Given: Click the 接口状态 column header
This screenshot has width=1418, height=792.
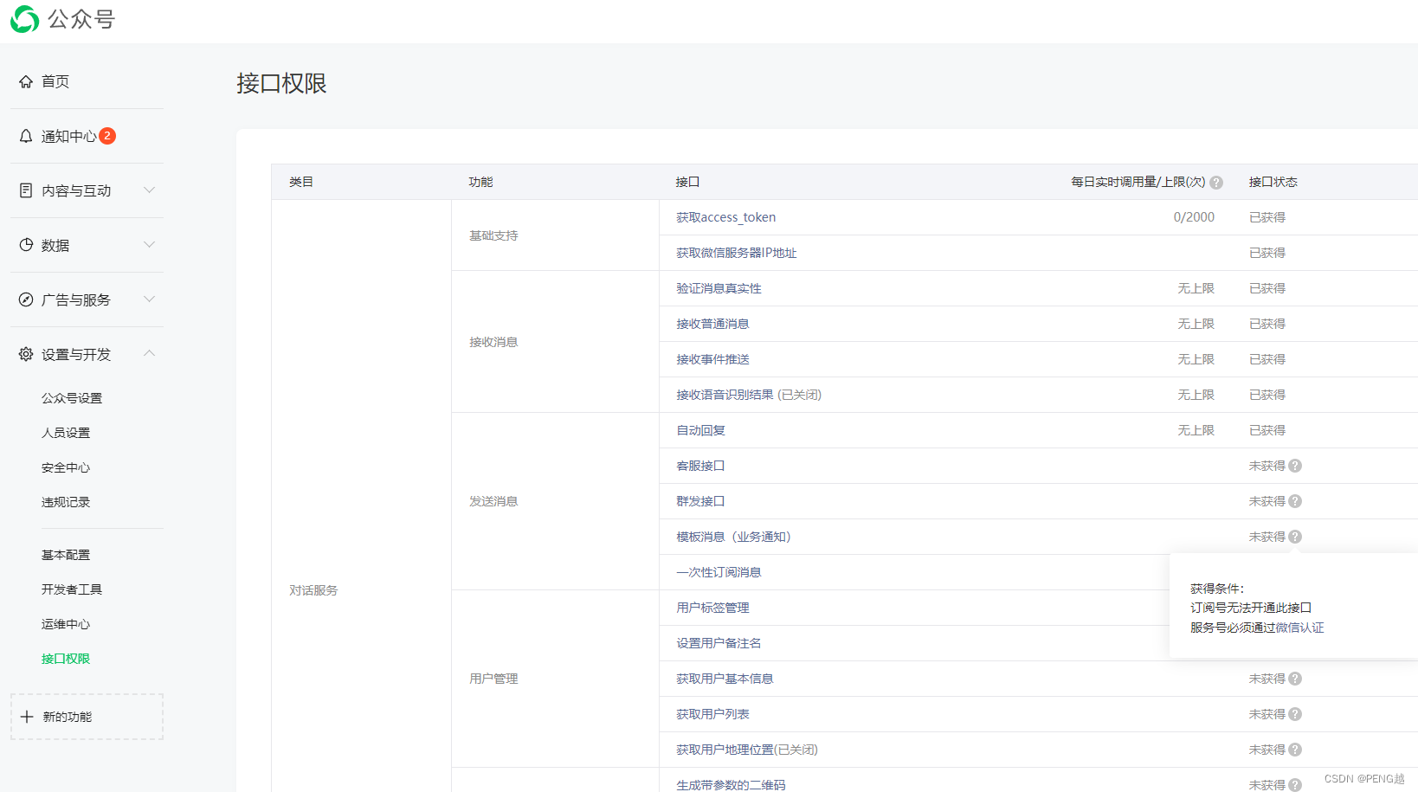Looking at the screenshot, I should (1273, 182).
